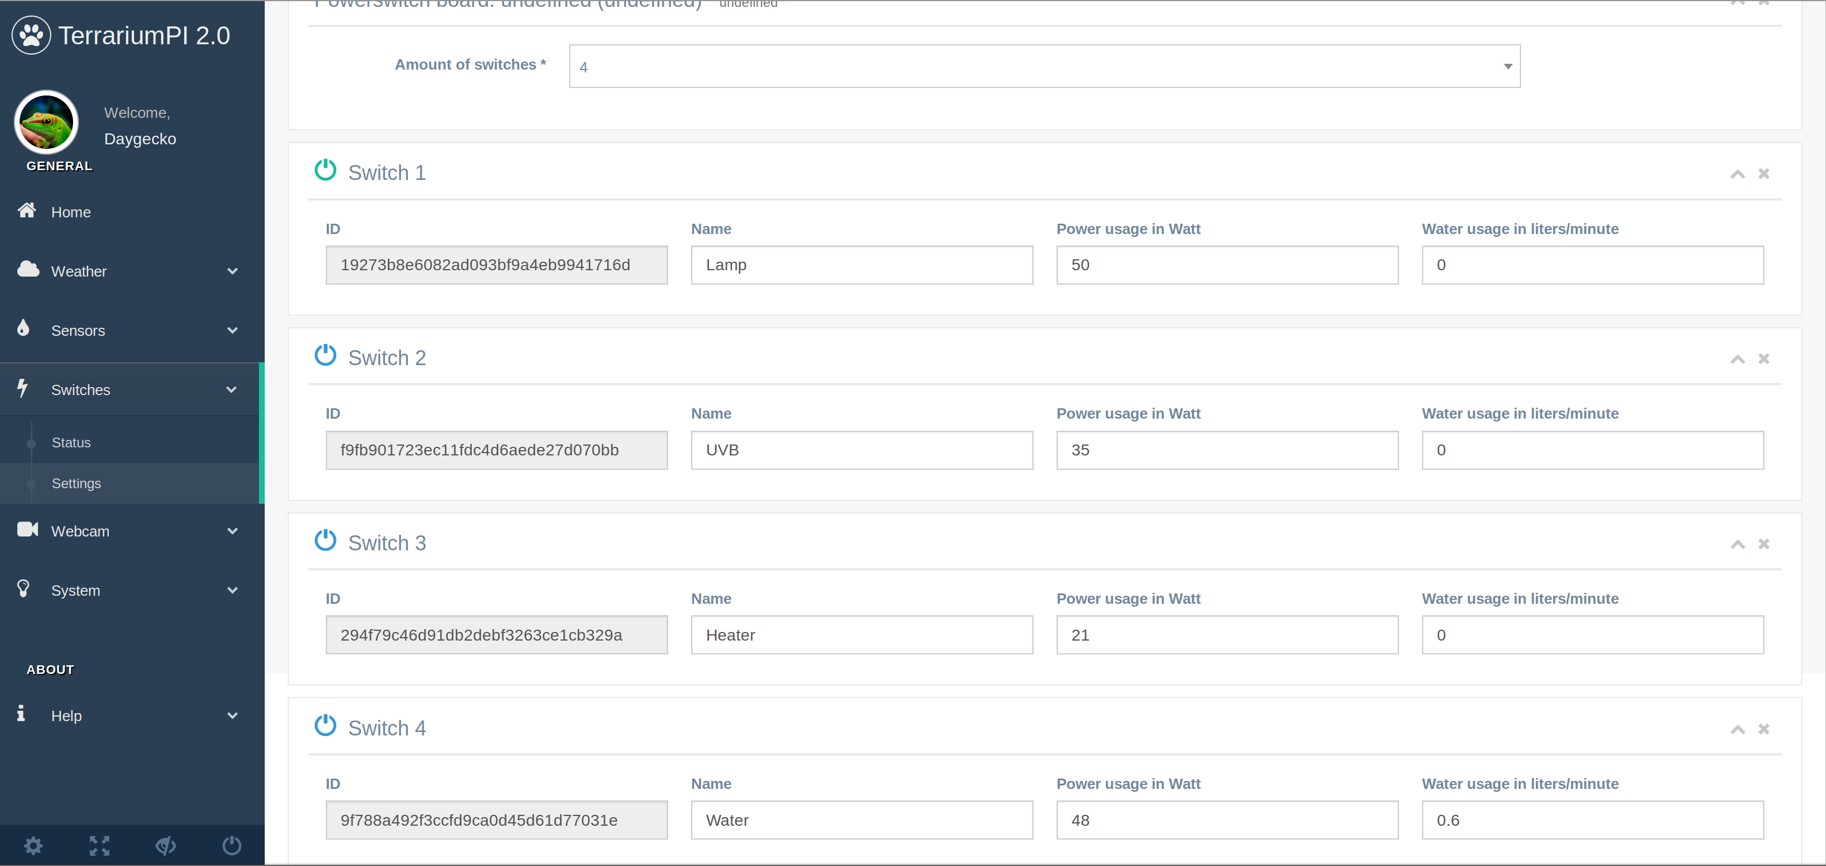Close the Switch 3 panel
The image size is (1826, 866).
[1764, 544]
